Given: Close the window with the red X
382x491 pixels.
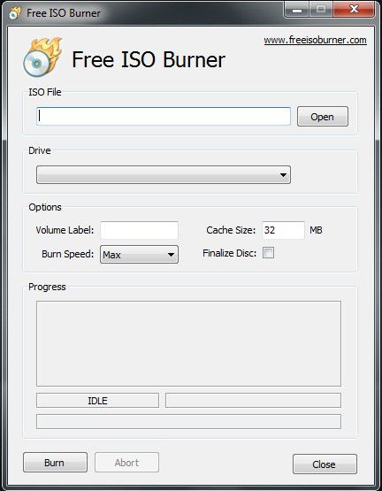Looking at the screenshot, I should pos(354,10).
